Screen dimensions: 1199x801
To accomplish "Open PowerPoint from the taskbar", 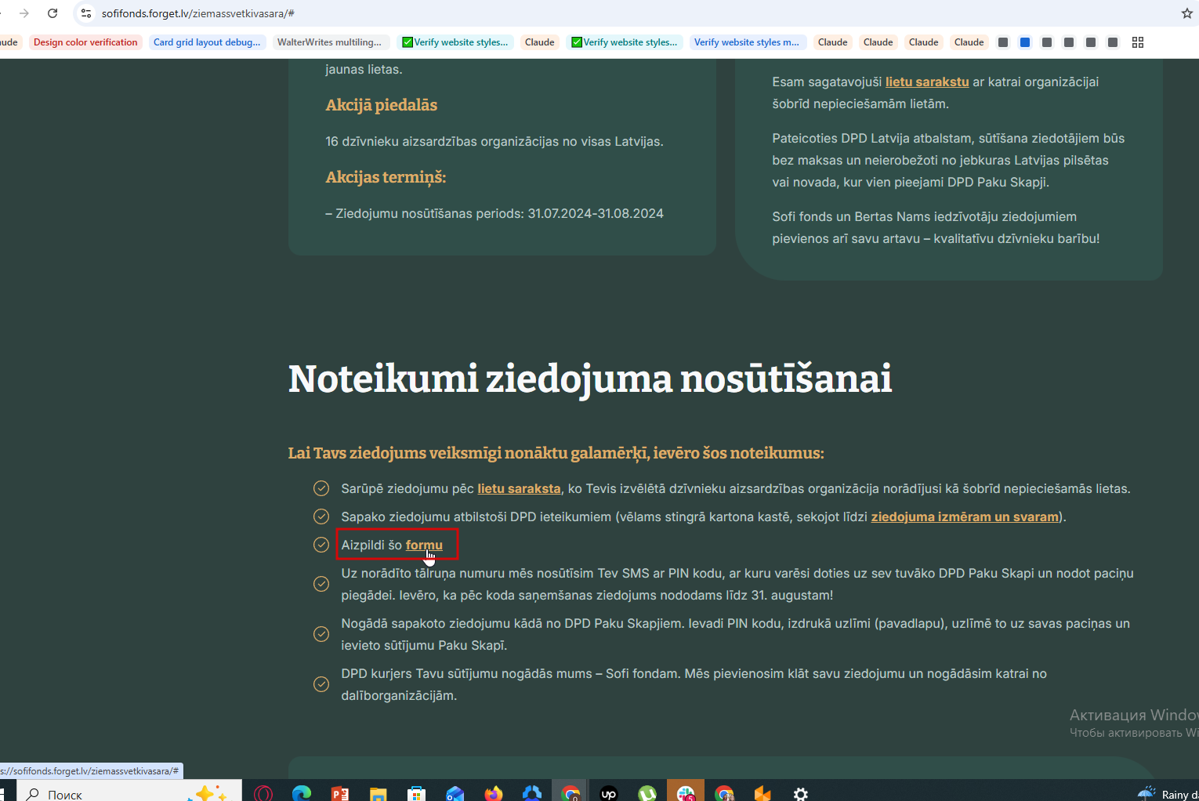I will click(340, 793).
